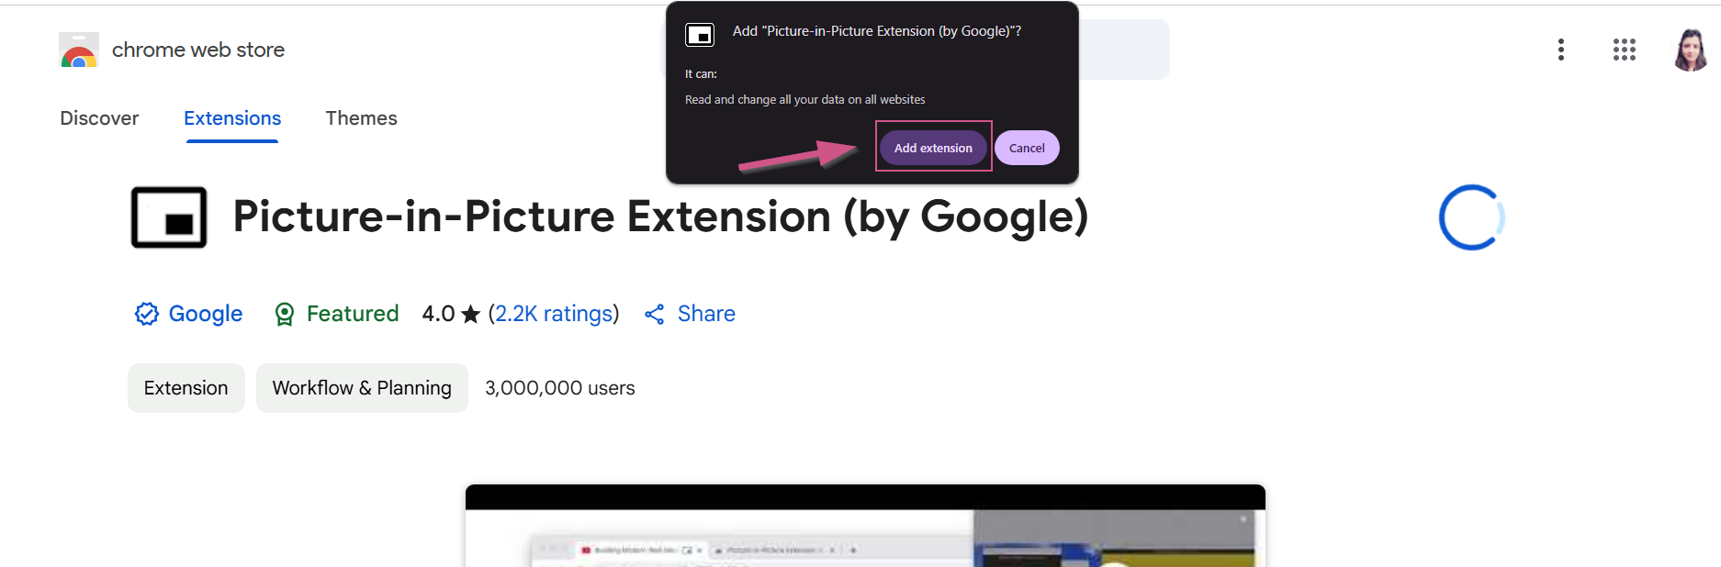The width and height of the screenshot is (1721, 567).
Task: Click the rating star icon
Action: tap(470, 315)
